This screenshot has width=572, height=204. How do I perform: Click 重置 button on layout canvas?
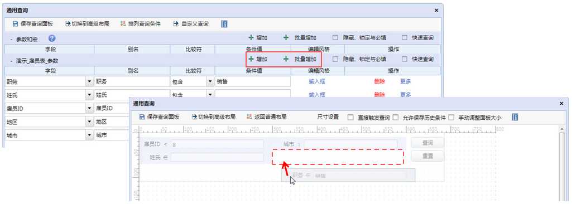427,156
